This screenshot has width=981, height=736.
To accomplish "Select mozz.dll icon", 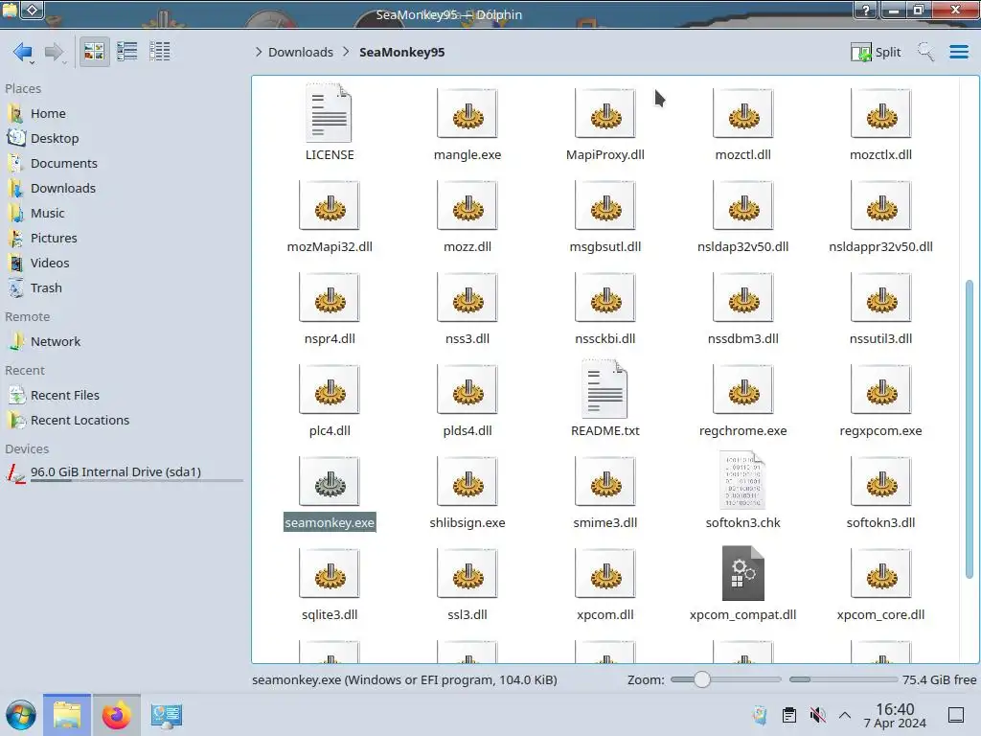I will coord(468,205).
